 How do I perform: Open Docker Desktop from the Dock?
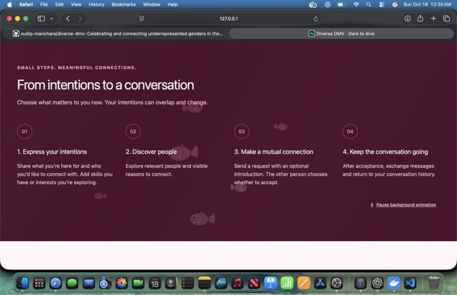coord(393,283)
